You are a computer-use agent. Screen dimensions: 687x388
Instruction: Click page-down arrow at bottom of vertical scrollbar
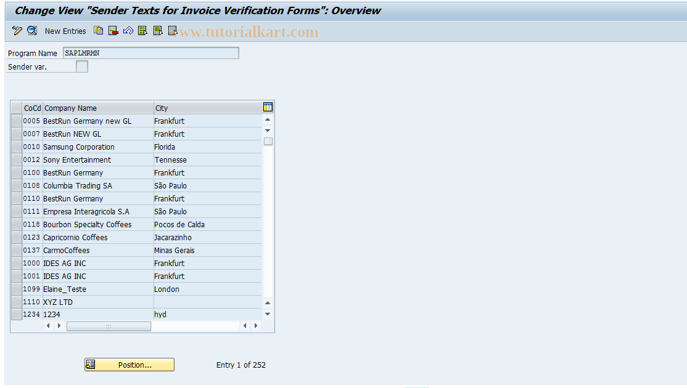pos(268,314)
